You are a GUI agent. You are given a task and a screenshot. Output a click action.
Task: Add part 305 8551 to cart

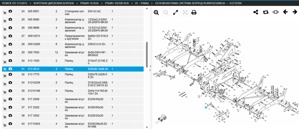click(x=4, y=13)
